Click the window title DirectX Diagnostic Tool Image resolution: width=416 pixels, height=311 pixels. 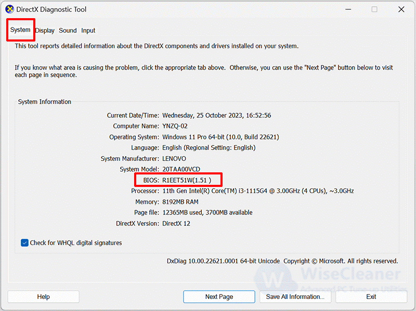[x=51, y=9]
